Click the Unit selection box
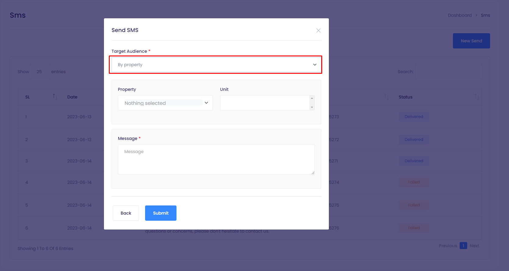This screenshot has width=509, height=271. (265, 103)
